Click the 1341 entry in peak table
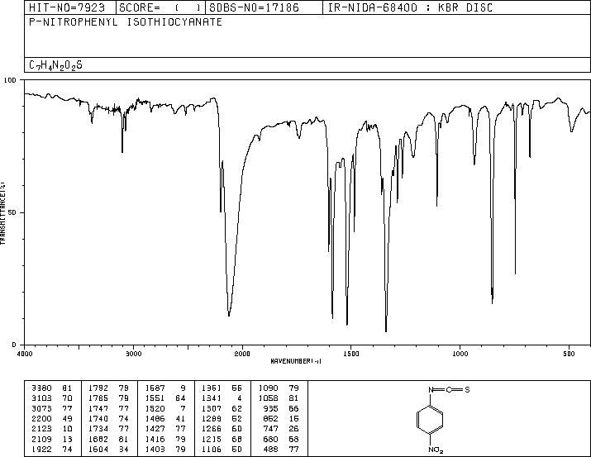The width and height of the screenshot is (591, 457). coord(222,398)
